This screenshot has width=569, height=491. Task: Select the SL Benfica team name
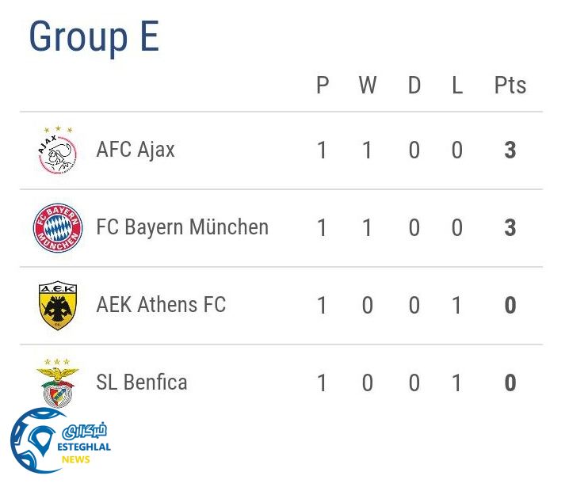142,383
